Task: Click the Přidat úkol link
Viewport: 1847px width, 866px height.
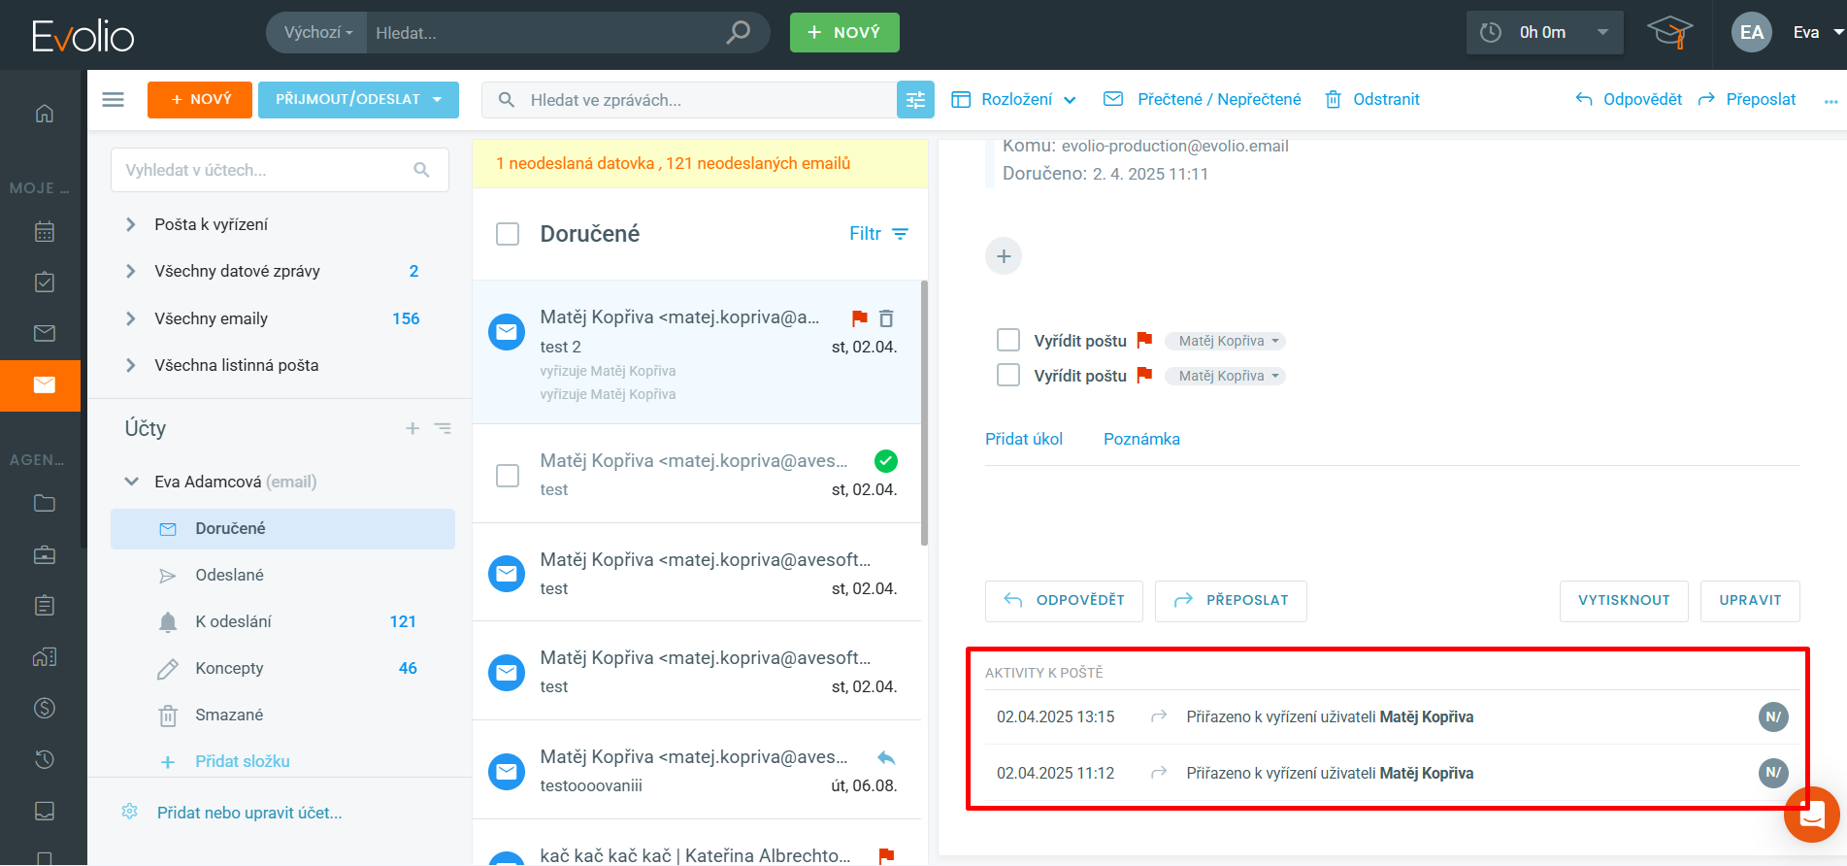Action: pyautogui.click(x=1023, y=439)
